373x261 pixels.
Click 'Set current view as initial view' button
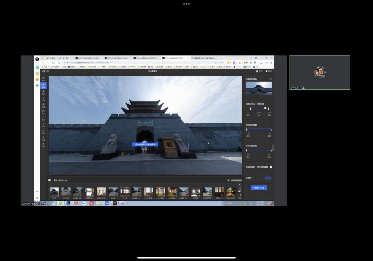(x=145, y=145)
